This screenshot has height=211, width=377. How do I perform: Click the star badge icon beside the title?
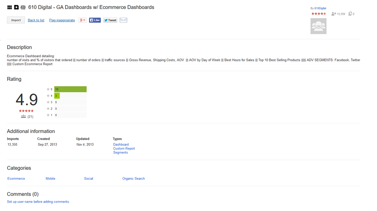[x=16, y=8]
